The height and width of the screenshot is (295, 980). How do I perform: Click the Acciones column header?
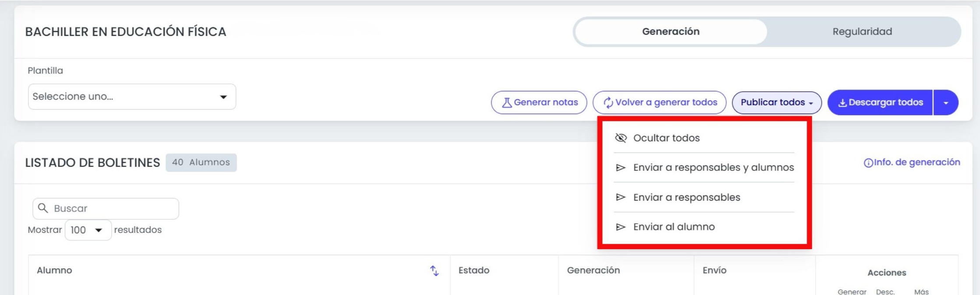tap(887, 273)
